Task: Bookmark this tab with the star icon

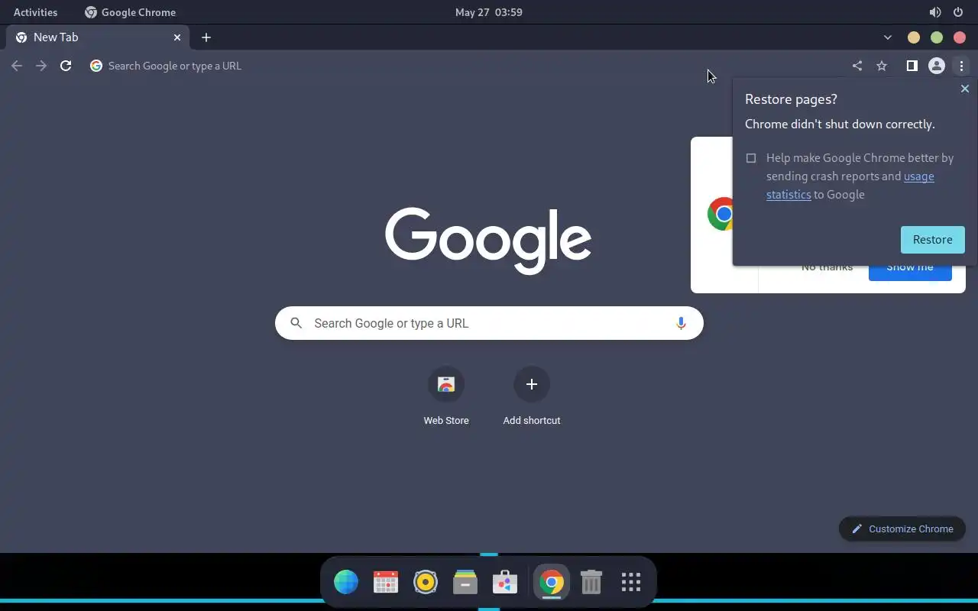Action: point(882,66)
